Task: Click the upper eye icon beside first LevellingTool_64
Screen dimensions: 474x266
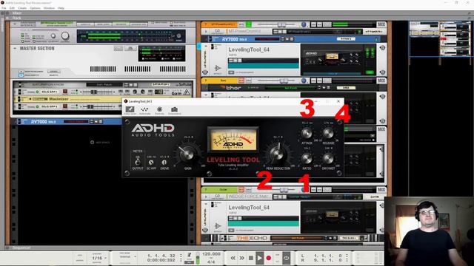Action: point(382,47)
